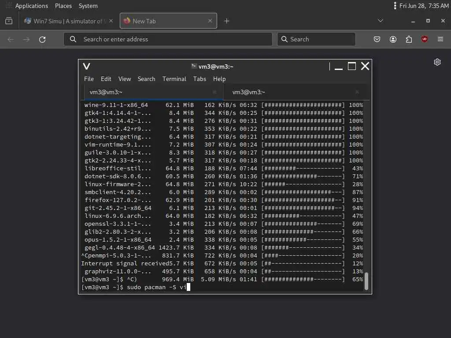Viewport: 451px width, 338px height.
Task: Reload the current browser page
Action: click(42, 39)
